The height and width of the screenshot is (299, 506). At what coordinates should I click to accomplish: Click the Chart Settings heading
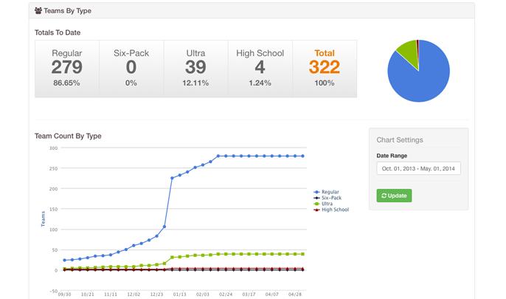(x=400, y=140)
